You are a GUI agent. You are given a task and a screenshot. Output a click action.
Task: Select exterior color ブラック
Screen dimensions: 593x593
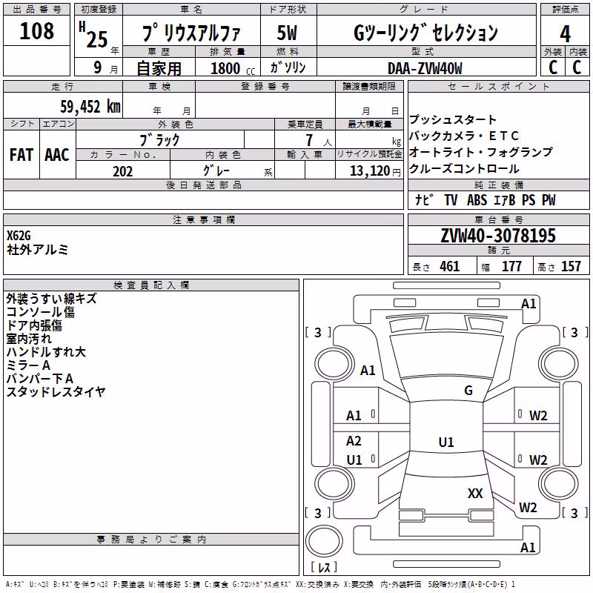tap(160, 140)
